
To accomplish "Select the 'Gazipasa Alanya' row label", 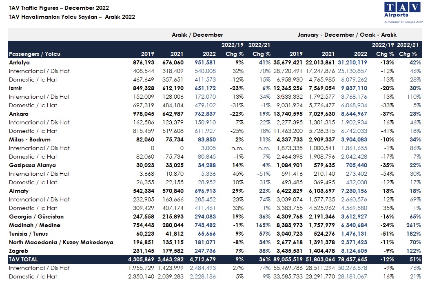I will pos(32,165).
